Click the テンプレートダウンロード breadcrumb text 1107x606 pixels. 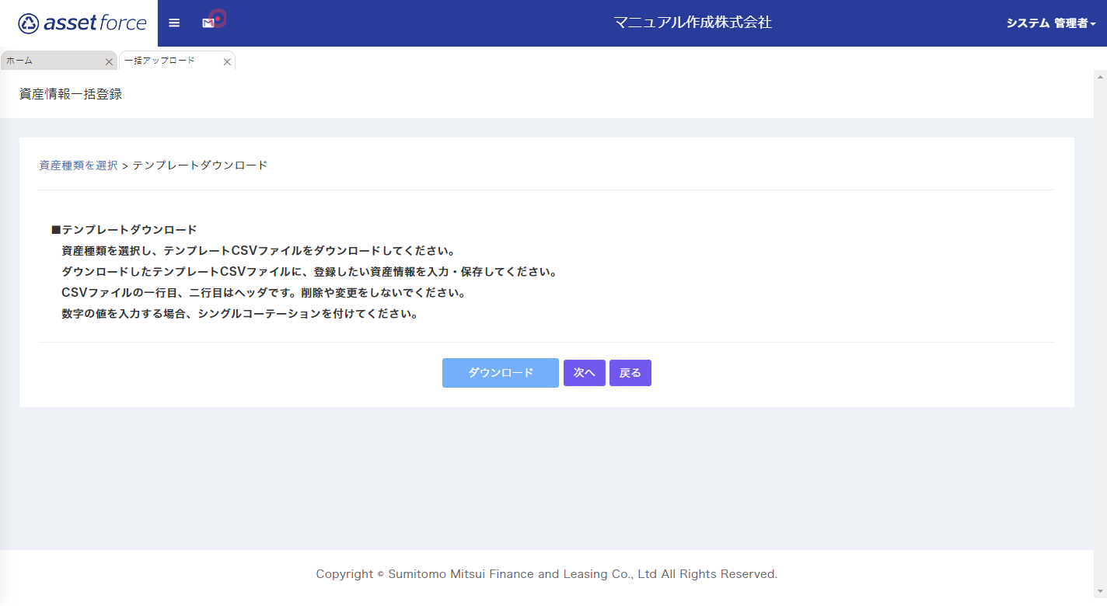pyautogui.click(x=200, y=165)
